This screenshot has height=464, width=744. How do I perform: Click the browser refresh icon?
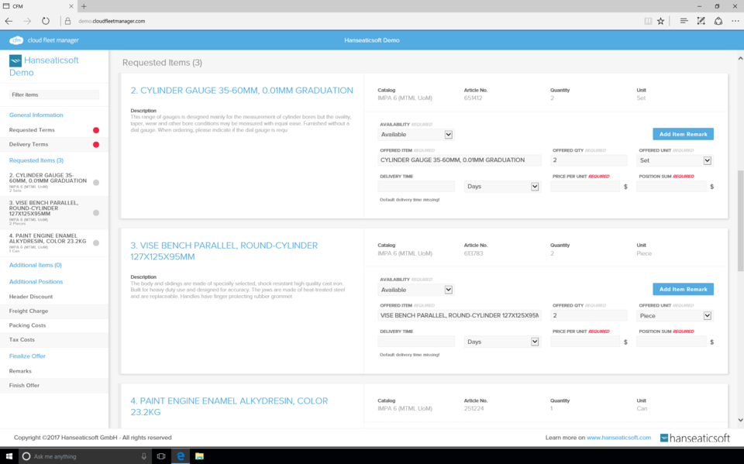pos(46,21)
